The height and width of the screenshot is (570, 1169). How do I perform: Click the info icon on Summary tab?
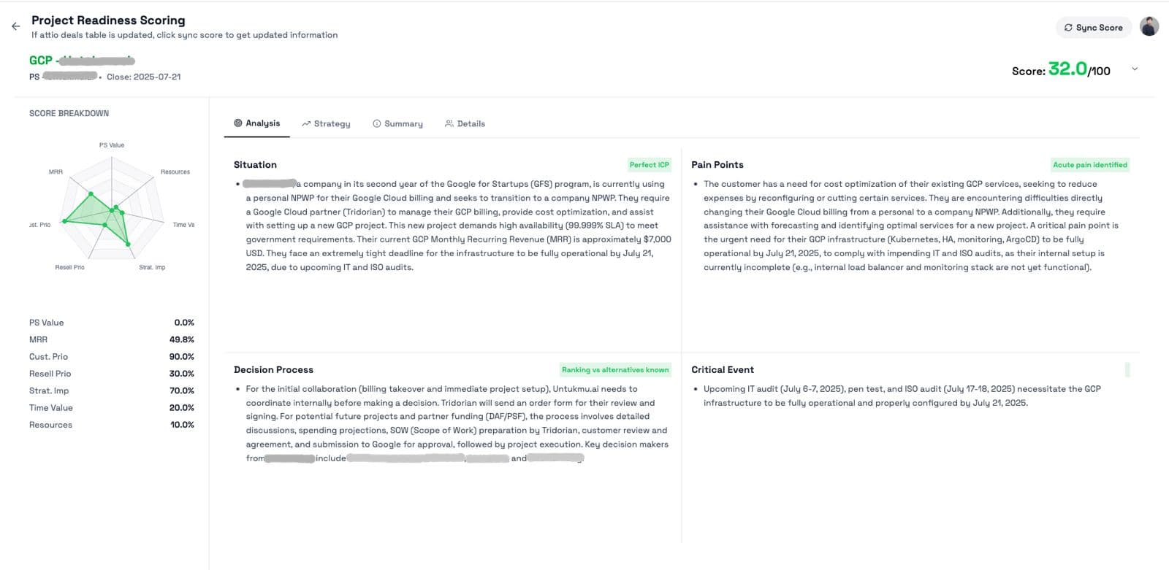tap(377, 124)
